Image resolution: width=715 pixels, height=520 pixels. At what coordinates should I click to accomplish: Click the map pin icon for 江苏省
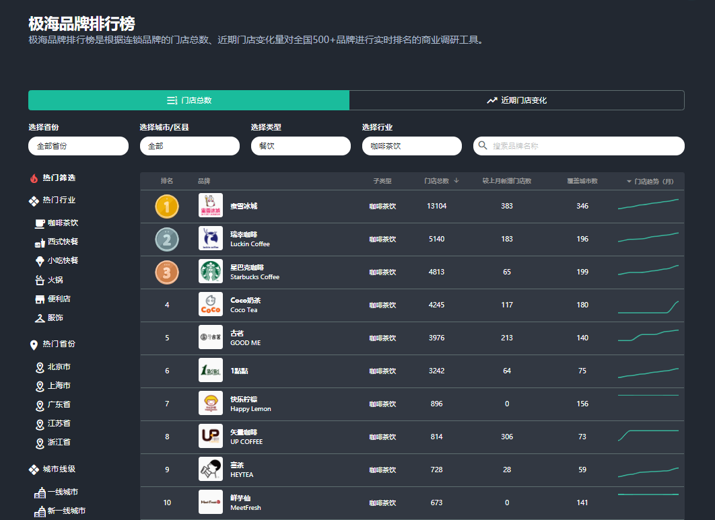pos(40,424)
